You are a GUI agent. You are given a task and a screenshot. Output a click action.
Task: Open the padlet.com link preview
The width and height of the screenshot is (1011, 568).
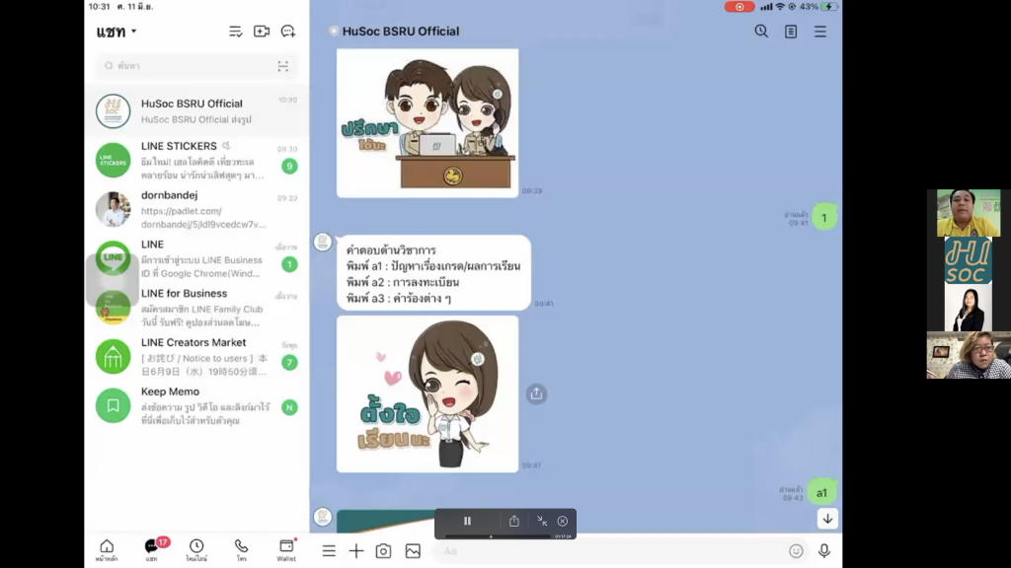pyautogui.click(x=203, y=218)
